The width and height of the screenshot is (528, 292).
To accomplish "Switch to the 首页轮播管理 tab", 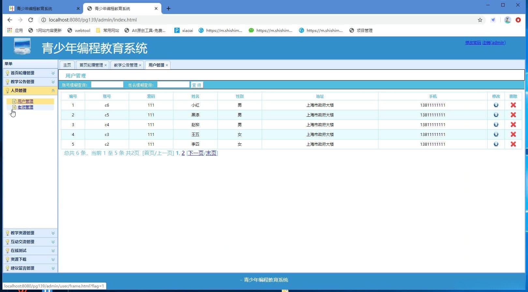I will (x=91, y=65).
